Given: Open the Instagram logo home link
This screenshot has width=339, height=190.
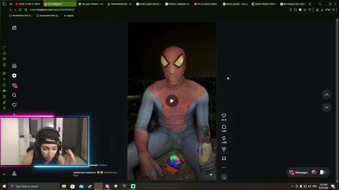Looking at the screenshot, I should (x=14, y=28).
